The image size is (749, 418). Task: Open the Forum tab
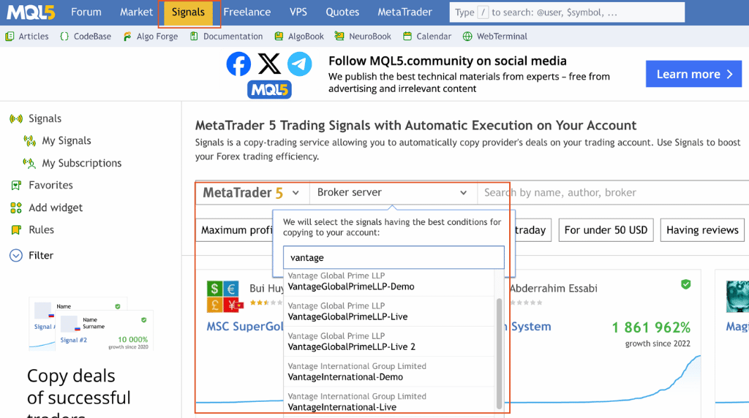click(x=86, y=12)
